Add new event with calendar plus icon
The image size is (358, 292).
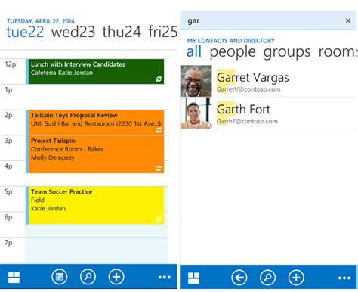tap(116, 277)
